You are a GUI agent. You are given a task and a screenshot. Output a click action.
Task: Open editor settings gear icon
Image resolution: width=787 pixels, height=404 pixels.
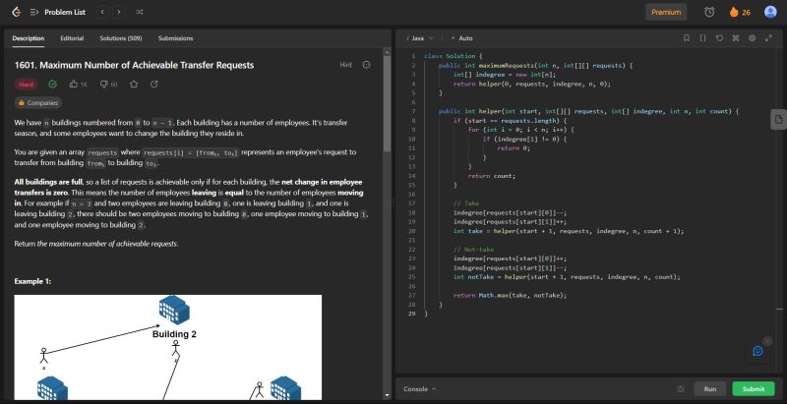point(752,37)
